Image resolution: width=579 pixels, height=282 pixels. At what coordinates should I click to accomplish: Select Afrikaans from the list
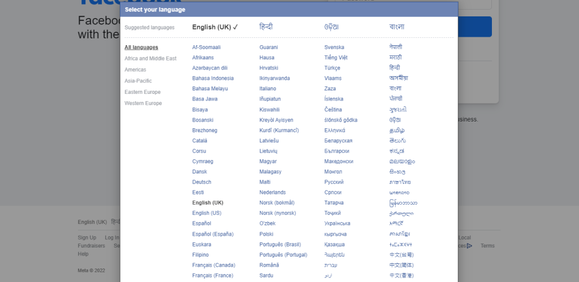[x=203, y=58]
